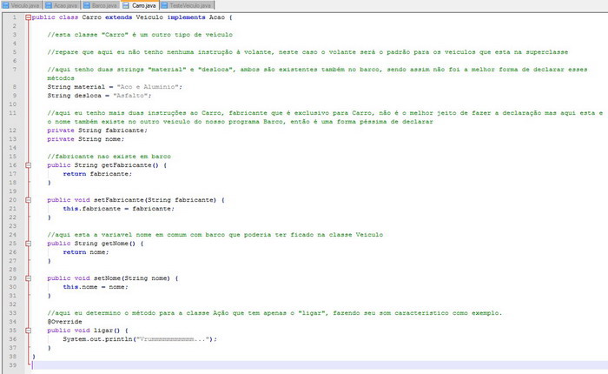Collapse the Carro class fold marker

[27, 17]
